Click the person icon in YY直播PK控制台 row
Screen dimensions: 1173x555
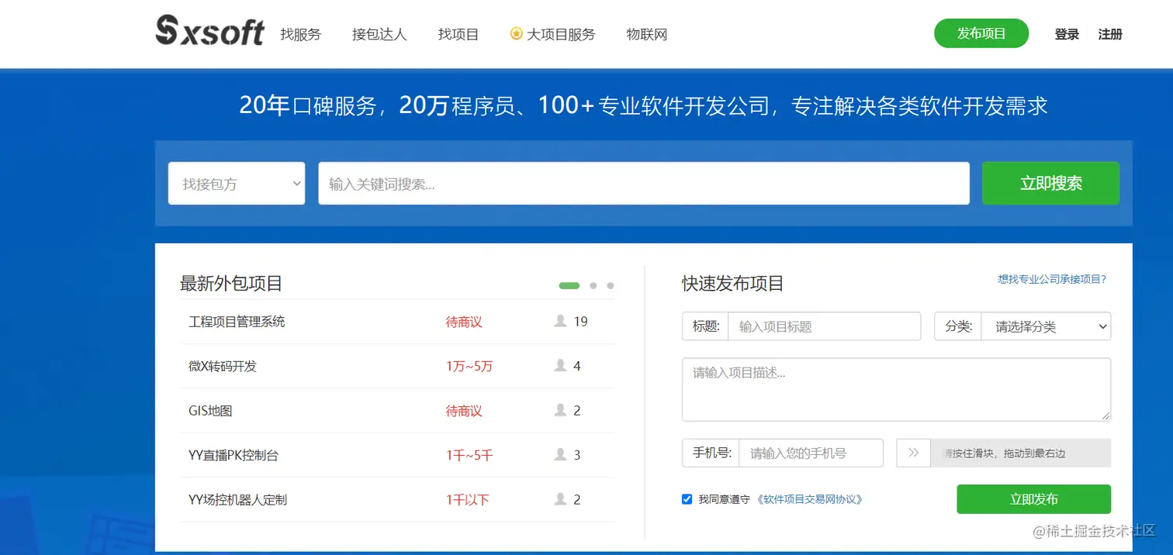coord(560,454)
